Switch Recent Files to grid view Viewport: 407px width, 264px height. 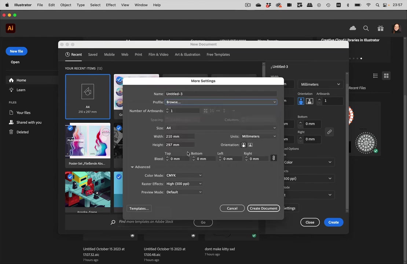(386, 76)
